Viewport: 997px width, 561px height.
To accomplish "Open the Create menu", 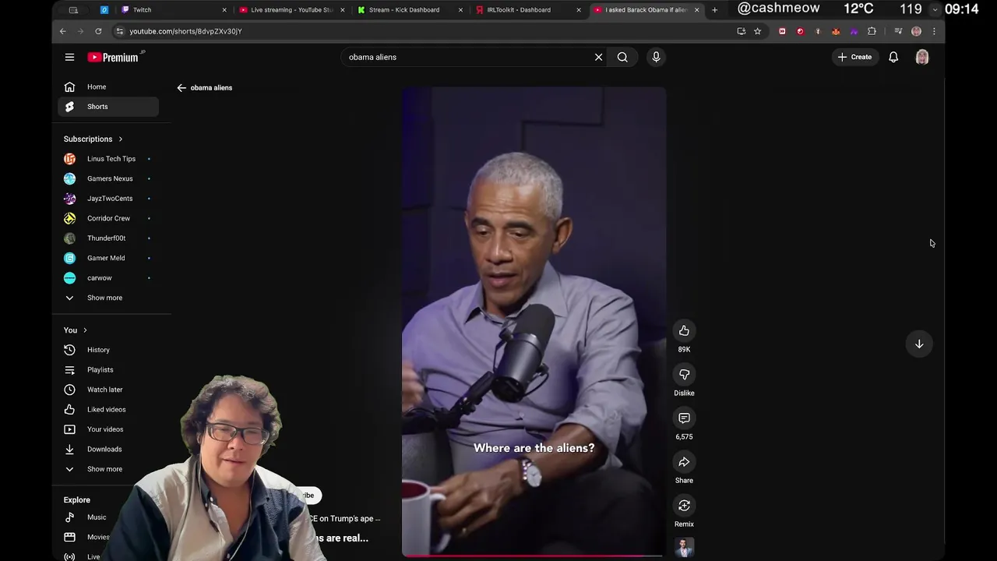I will pyautogui.click(x=854, y=57).
